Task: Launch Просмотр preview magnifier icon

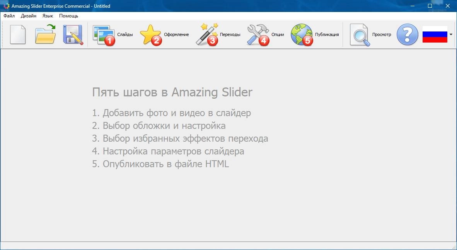Action: (360, 35)
